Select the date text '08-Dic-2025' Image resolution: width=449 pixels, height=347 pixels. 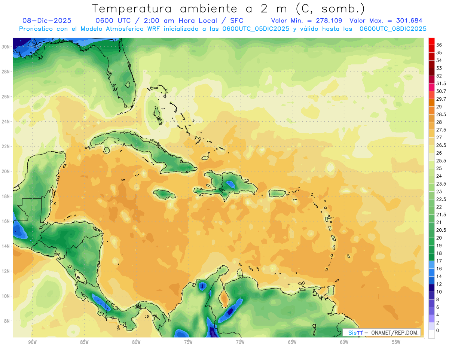[x=47, y=21]
